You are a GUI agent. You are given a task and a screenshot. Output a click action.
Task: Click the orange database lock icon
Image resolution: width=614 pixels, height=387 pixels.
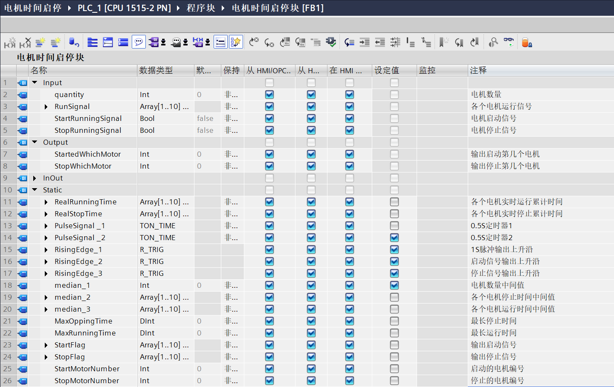(527, 43)
